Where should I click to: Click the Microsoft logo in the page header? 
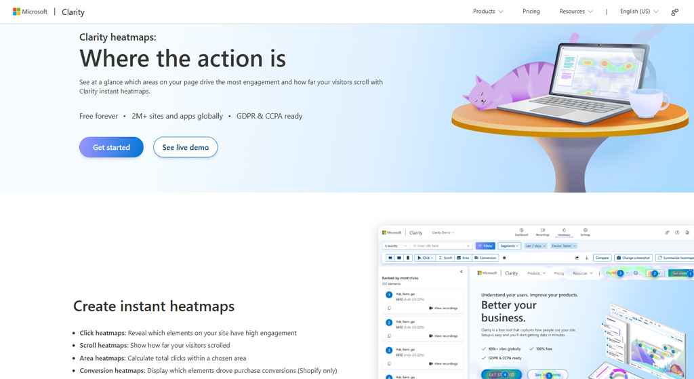(30, 12)
